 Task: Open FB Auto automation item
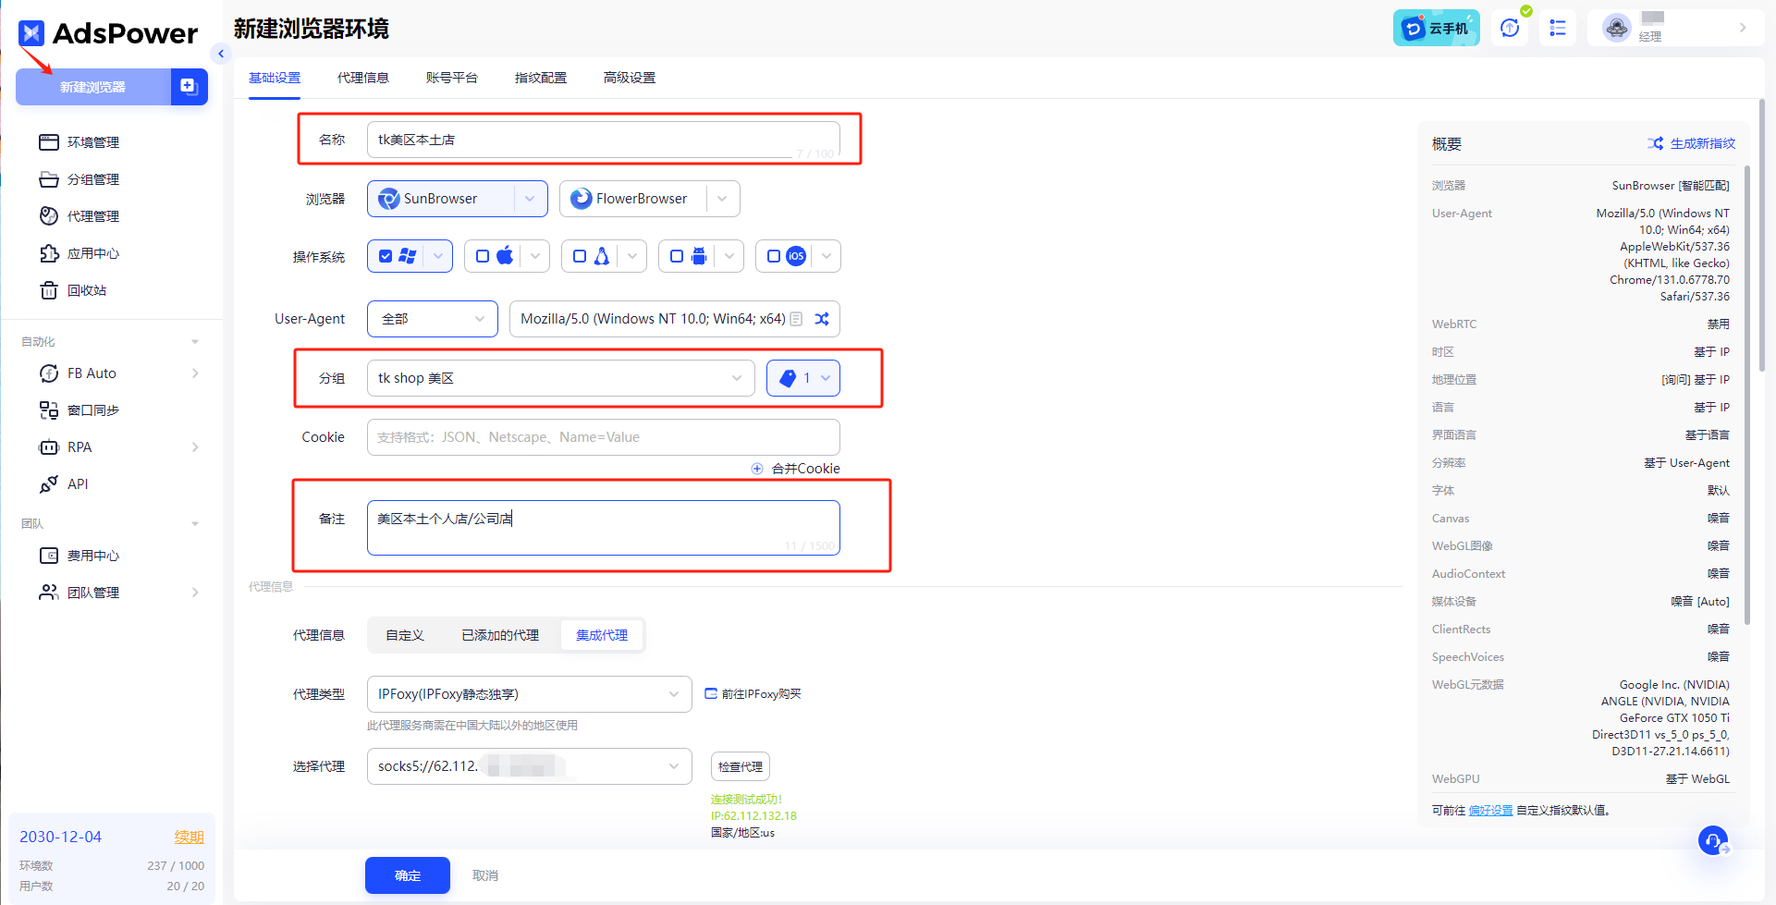pyautogui.click(x=92, y=373)
